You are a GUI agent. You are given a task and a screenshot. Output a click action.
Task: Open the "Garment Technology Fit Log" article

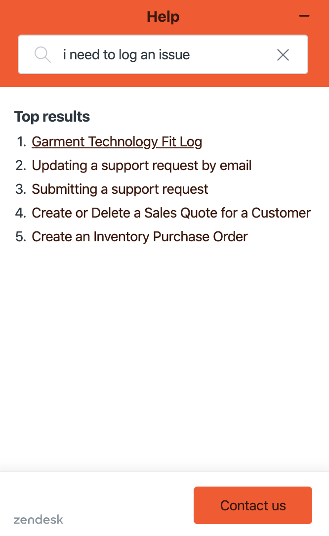[x=117, y=141]
